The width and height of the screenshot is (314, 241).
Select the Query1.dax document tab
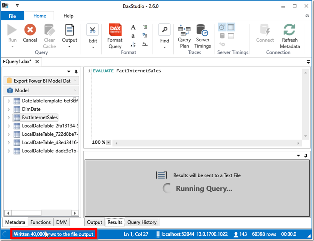pos(18,61)
